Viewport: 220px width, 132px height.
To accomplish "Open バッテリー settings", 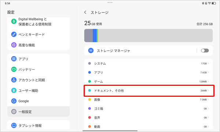I will point(38,69).
